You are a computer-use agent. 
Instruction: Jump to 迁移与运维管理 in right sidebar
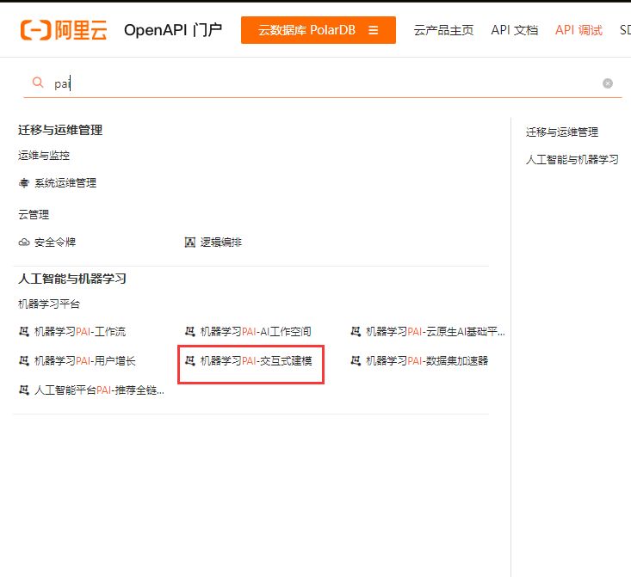pos(562,132)
